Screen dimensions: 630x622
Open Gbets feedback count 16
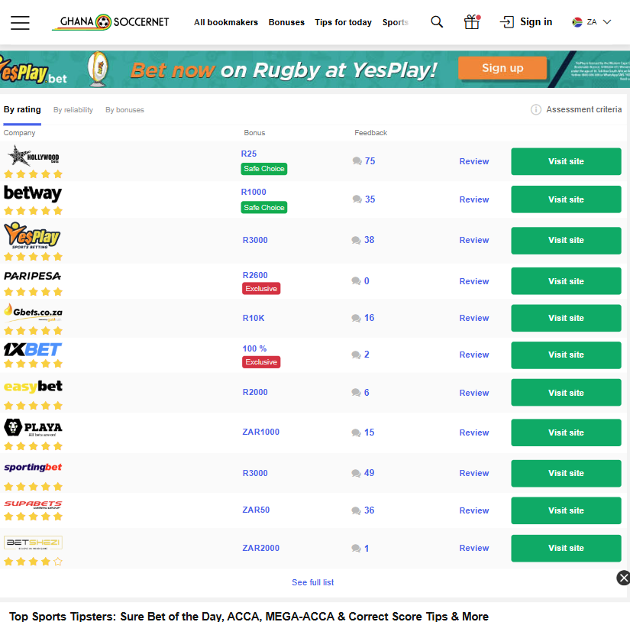tap(363, 318)
